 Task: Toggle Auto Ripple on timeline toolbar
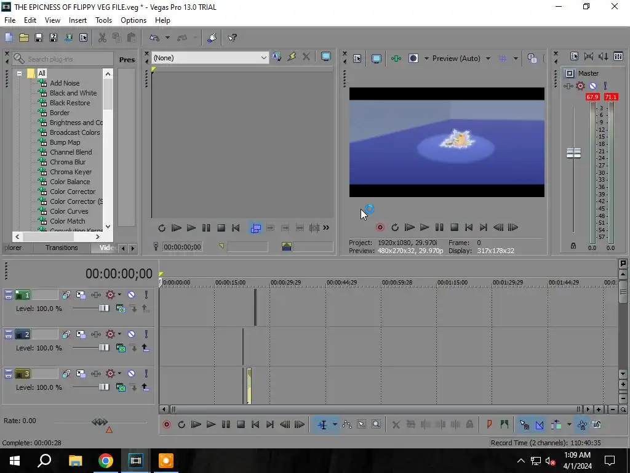[557, 424]
